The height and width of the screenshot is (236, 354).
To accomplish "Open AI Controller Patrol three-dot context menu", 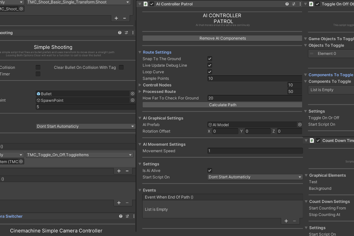I will pyautogui.click(x=300, y=4).
